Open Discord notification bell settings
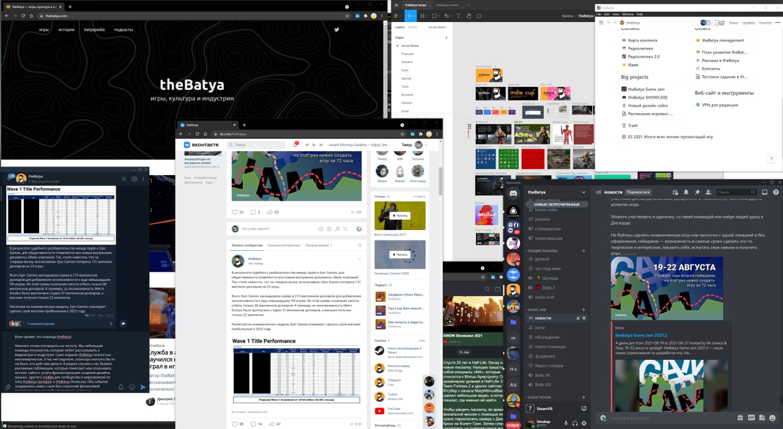The image size is (783, 429). tap(687, 192)
